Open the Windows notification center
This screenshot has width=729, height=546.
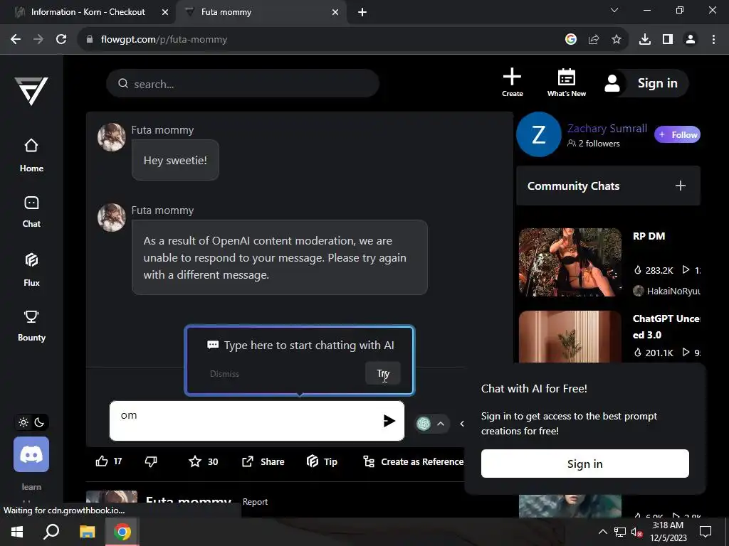pos(706,532)
